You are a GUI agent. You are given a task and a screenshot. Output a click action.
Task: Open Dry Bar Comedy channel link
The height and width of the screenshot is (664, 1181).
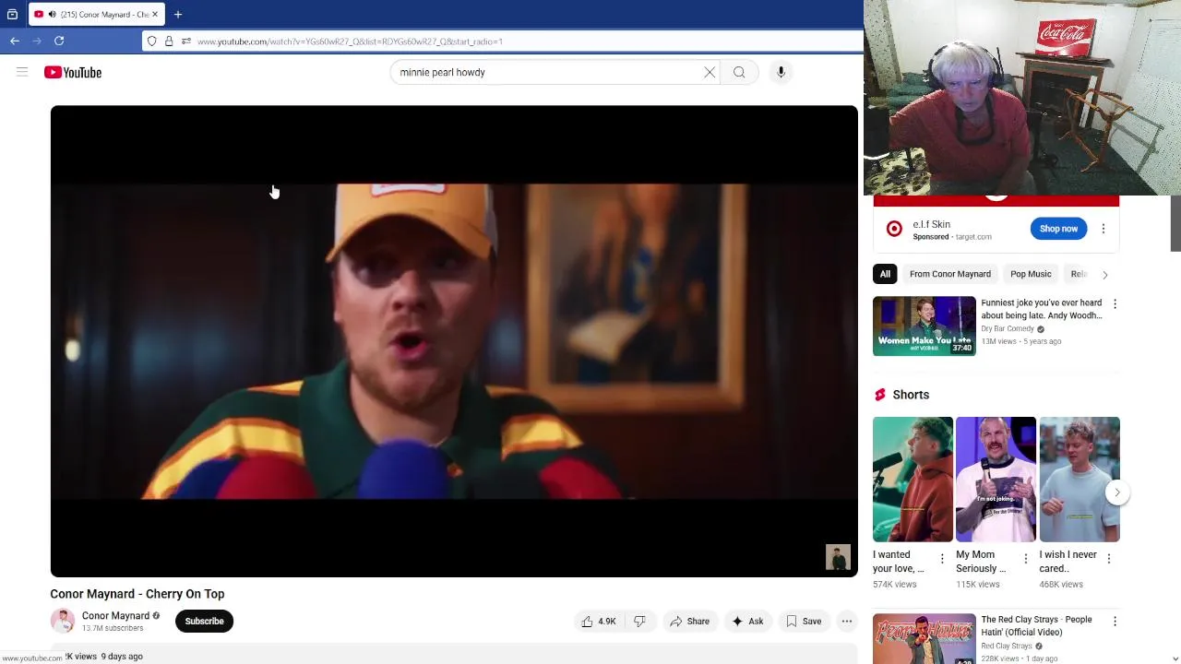[x=1008, y=329]
